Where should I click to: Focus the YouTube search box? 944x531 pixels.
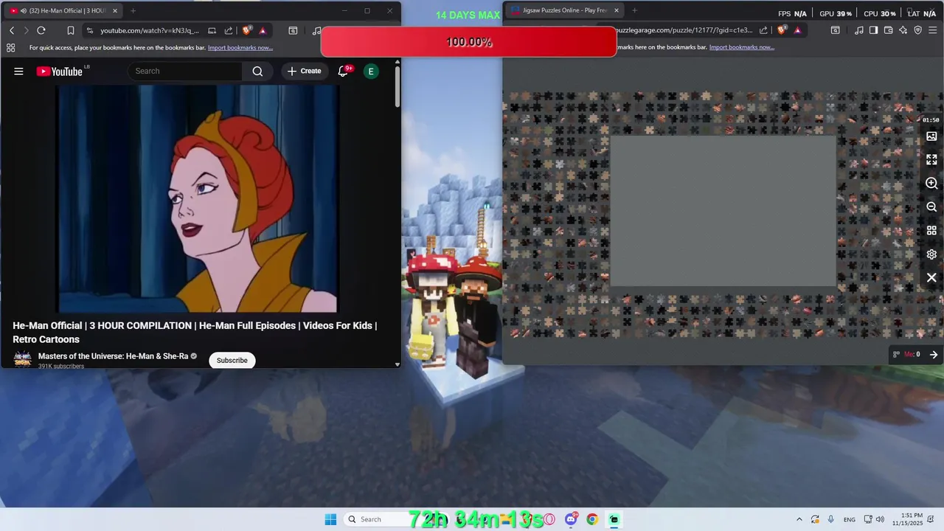(x=186, y=71)
